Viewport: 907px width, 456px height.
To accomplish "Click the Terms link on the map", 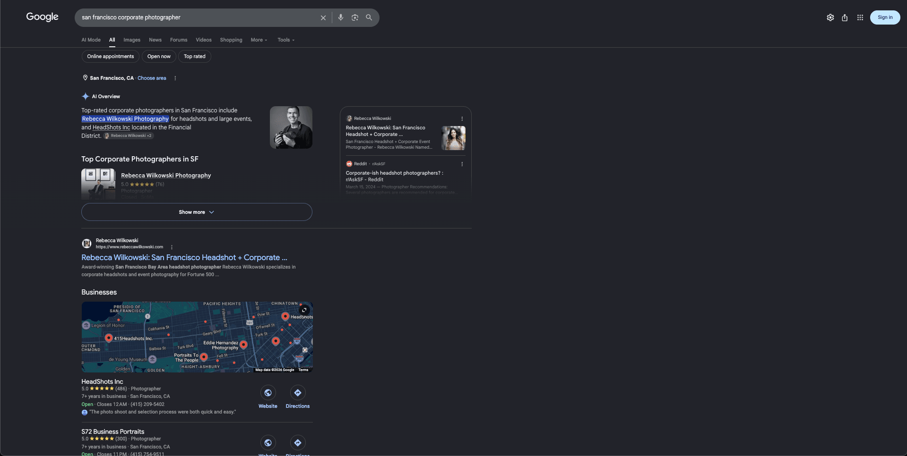I will [303, 370].
